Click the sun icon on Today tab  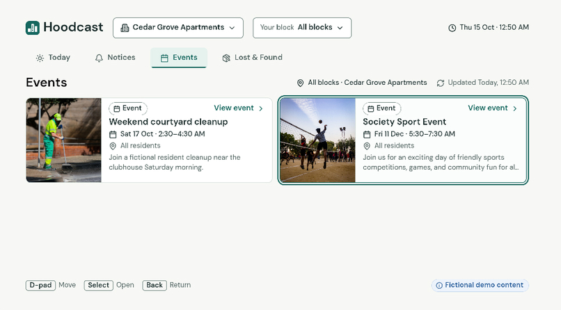[40, 58]
